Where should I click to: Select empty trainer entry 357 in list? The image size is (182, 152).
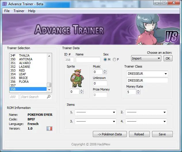click(28, 85)
